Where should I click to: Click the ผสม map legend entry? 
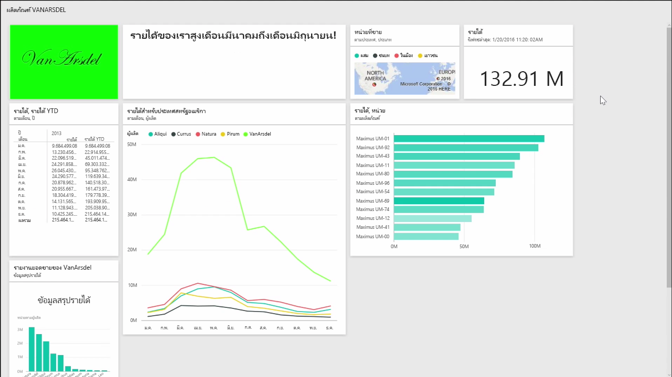pyautogui.click(x=361, y=55)
